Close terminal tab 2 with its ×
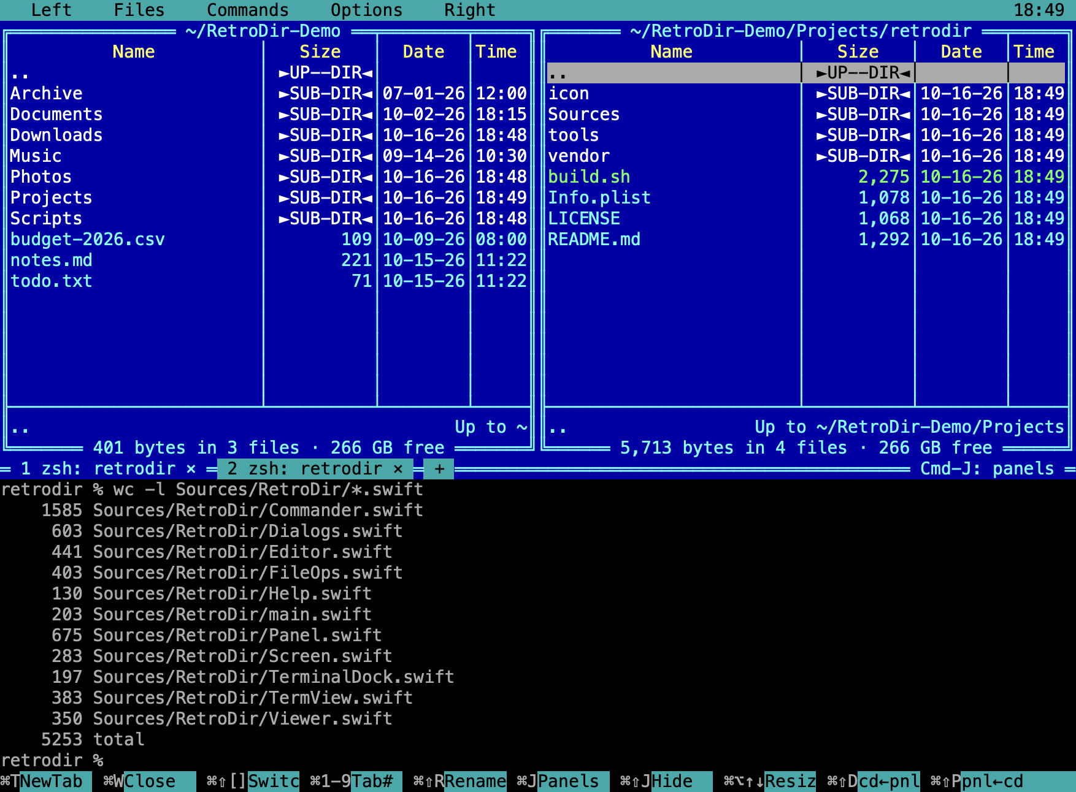This screenshot has width=1076, height=792. point(398,469)
